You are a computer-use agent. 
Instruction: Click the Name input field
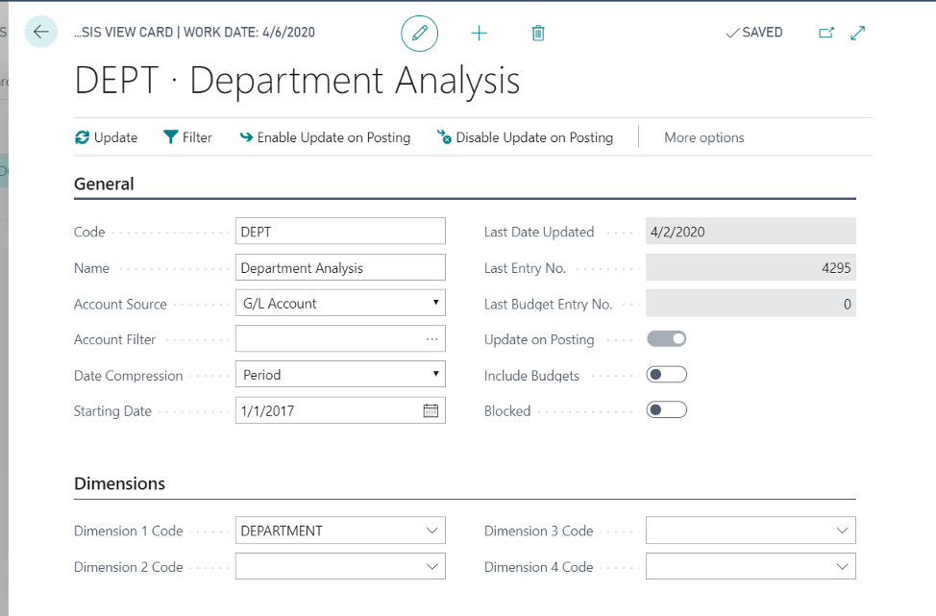[340, 267]
